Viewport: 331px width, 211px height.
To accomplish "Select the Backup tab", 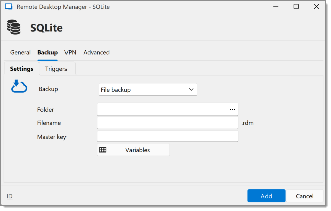I will [47, 52].
